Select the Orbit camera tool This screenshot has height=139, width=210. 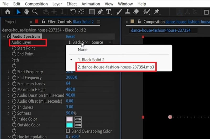pyautogui.click(x=45, y=12)
